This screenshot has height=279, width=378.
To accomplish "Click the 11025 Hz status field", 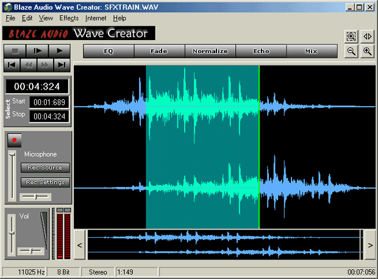I will tap(24, 272).
